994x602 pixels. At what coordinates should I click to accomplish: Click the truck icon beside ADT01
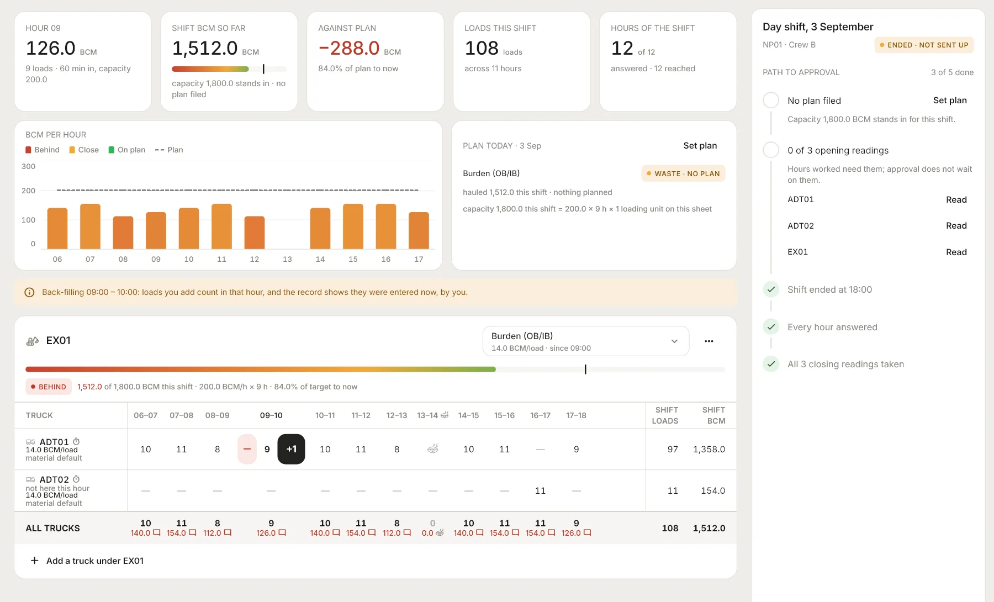point(30,442)
